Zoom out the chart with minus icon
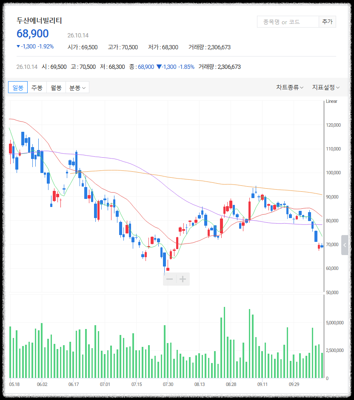 pyautogui.click(x=170, y=279)
